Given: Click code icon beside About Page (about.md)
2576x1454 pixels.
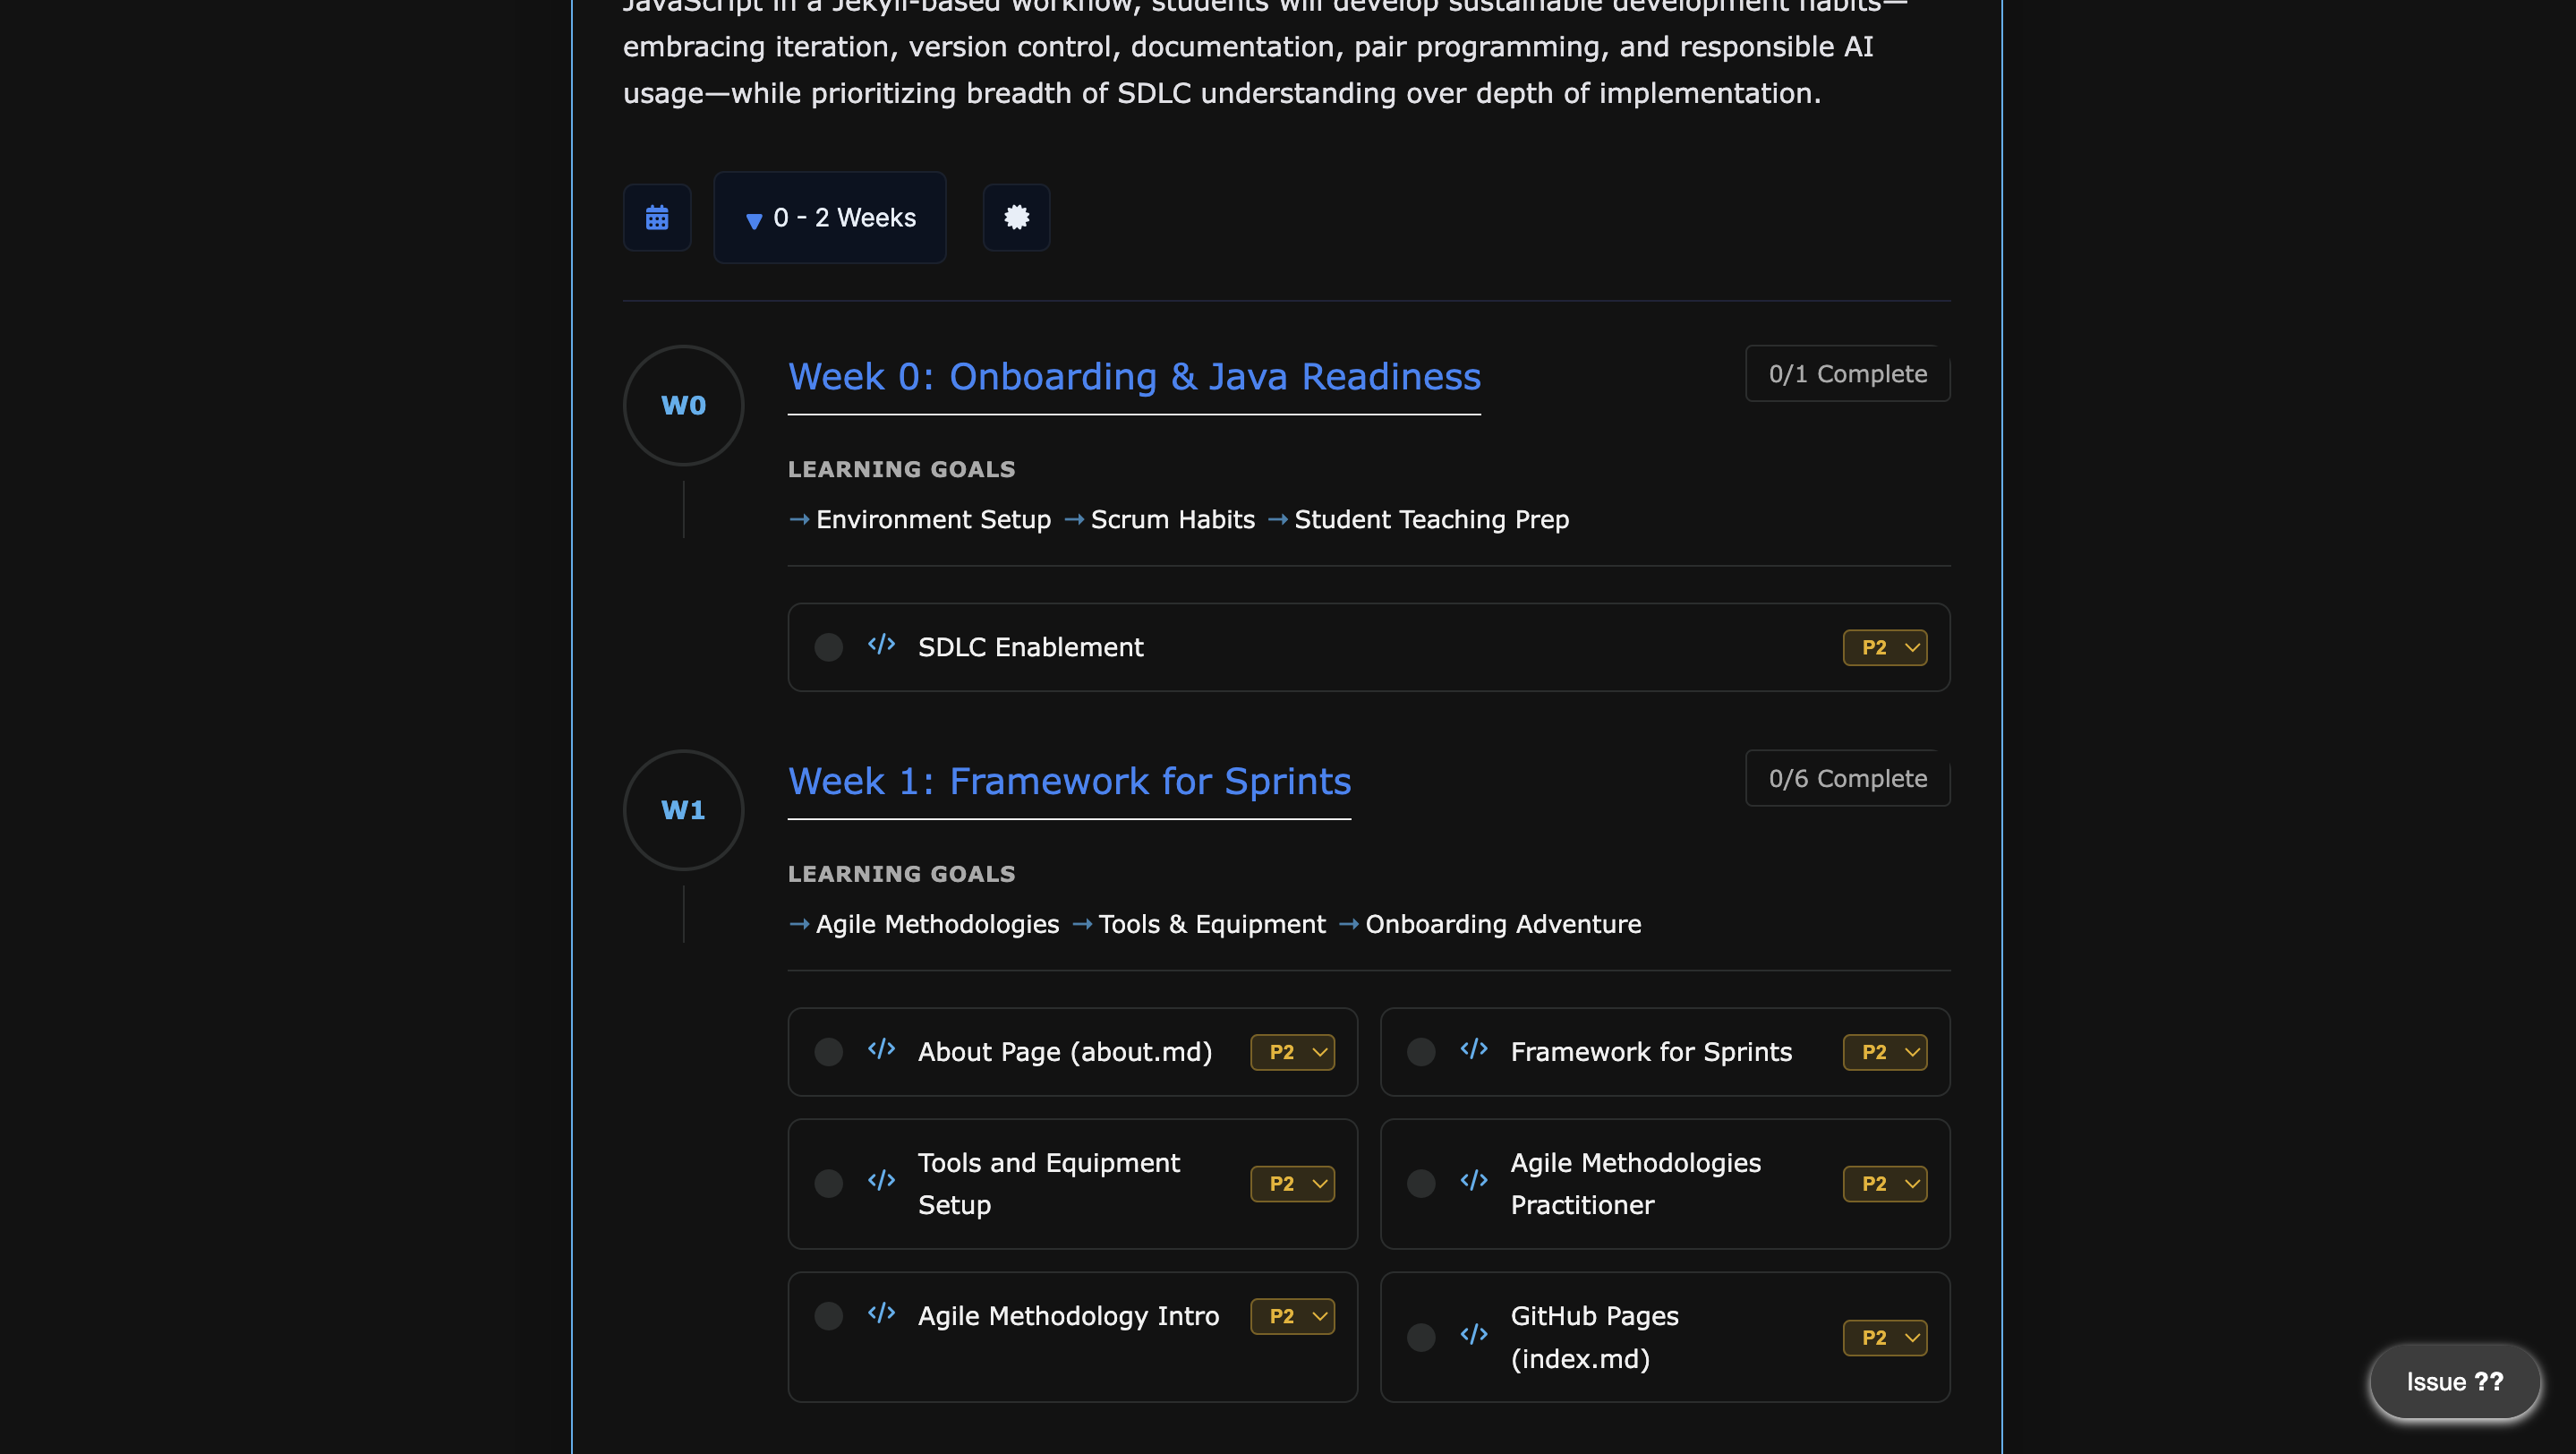Looking at the screenshot, I should pyautogui.click(x=881, y=1050).
